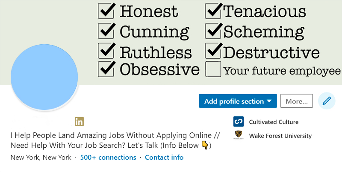
Task: Toggle the Ruthless checkbox
Action: 106,51
